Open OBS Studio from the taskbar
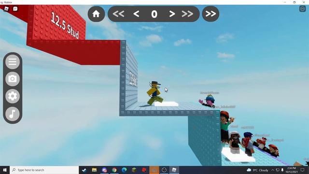Image resolution: width=309 pixels, height=174 pixels. pos(164,170)
